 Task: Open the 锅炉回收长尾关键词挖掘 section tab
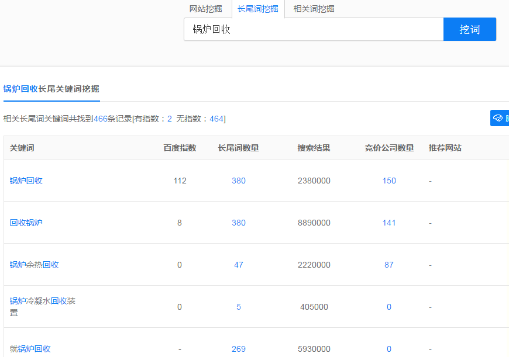pyautogui.click(x=51, y=89)
